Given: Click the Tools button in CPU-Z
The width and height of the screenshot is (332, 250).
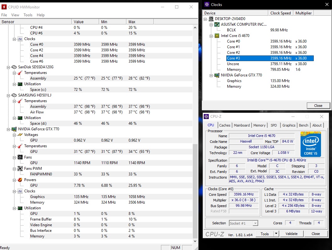Looking at the screenshot, I should pos(265,234).
